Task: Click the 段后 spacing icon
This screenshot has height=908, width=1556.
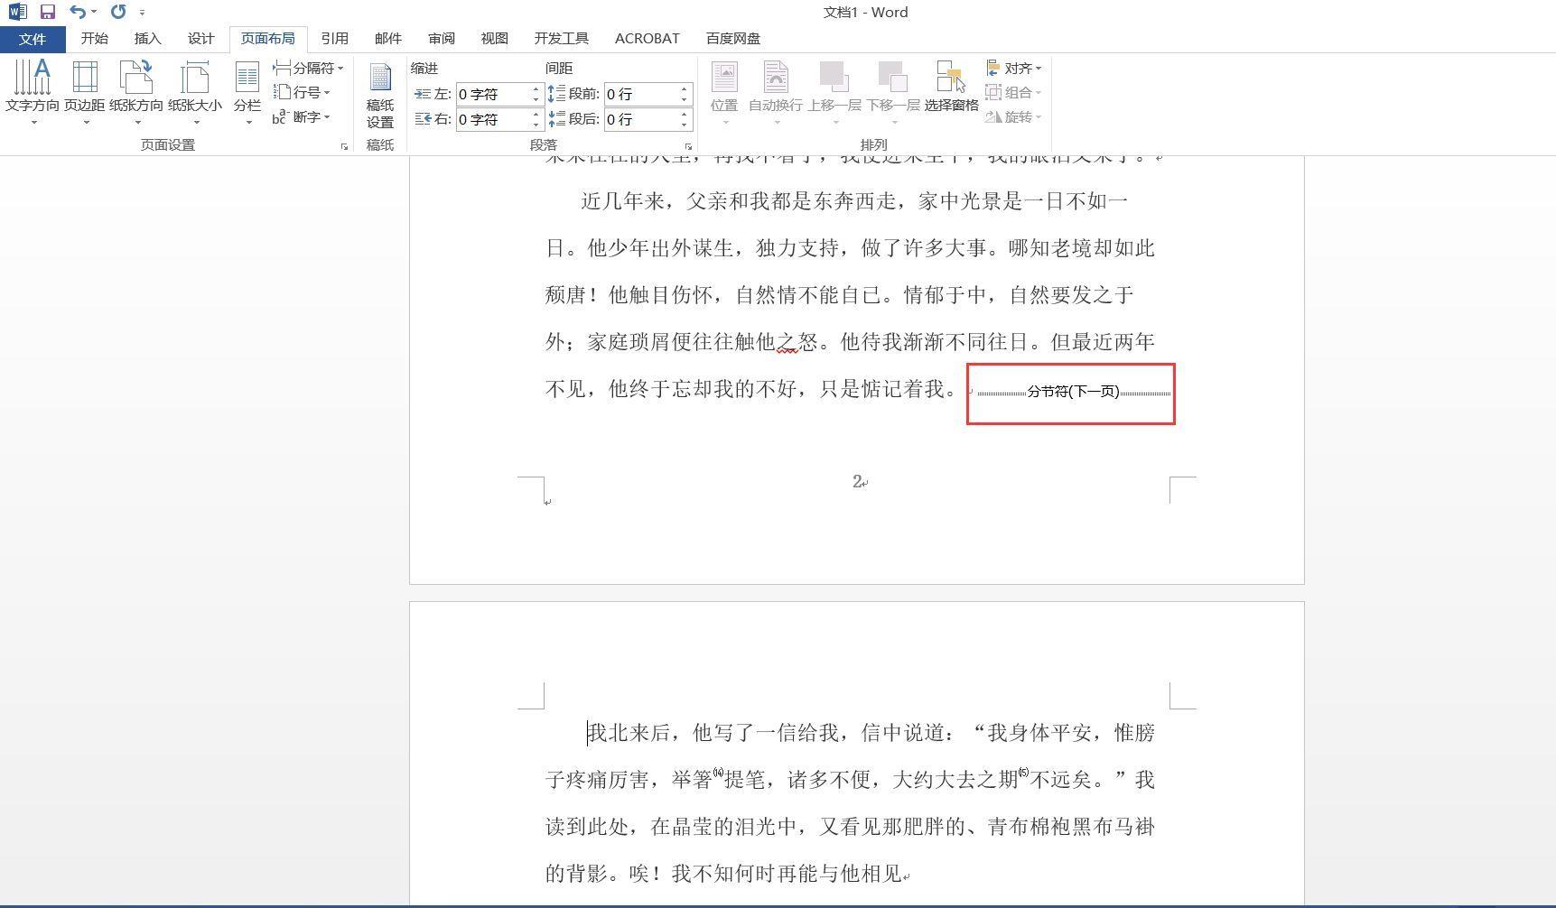Action: click(x=557, y=119)
